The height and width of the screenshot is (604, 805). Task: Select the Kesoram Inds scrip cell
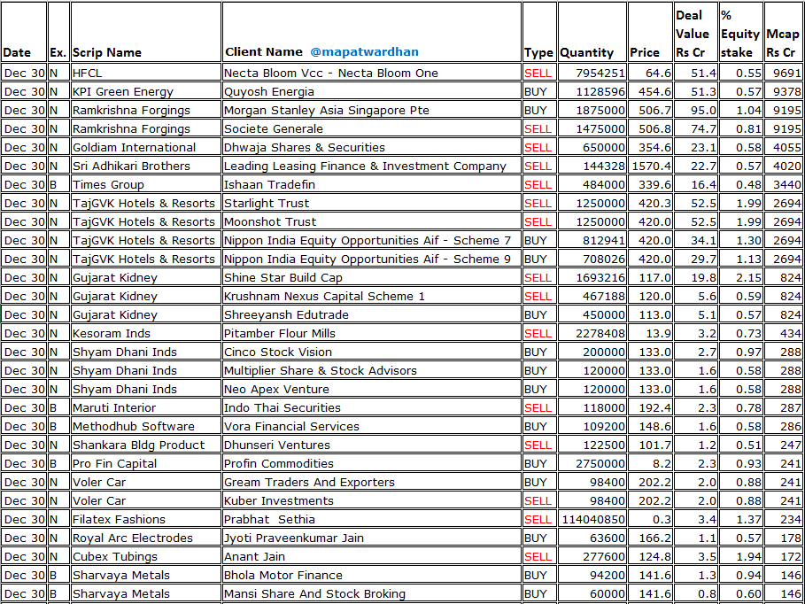pos(146,333)
